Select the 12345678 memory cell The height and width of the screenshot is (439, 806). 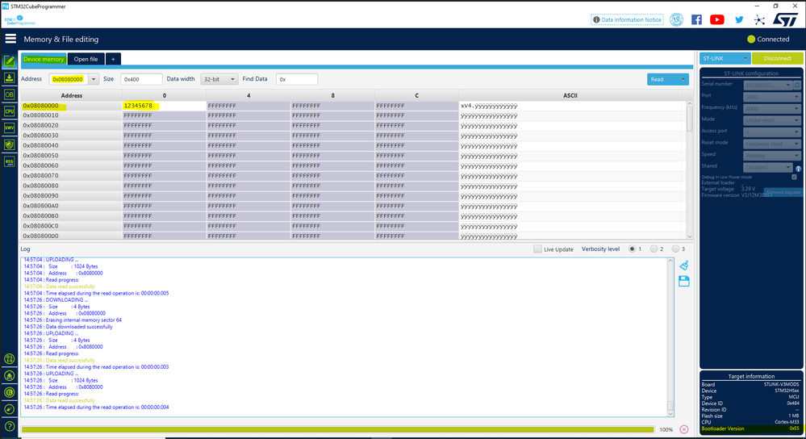[164, 106]
